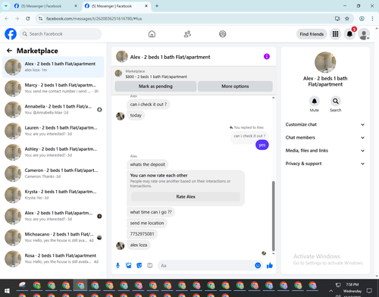Open the Chrome three-dot menu
The width and height of the screenshot is (379, 297).
coord(372,18)
